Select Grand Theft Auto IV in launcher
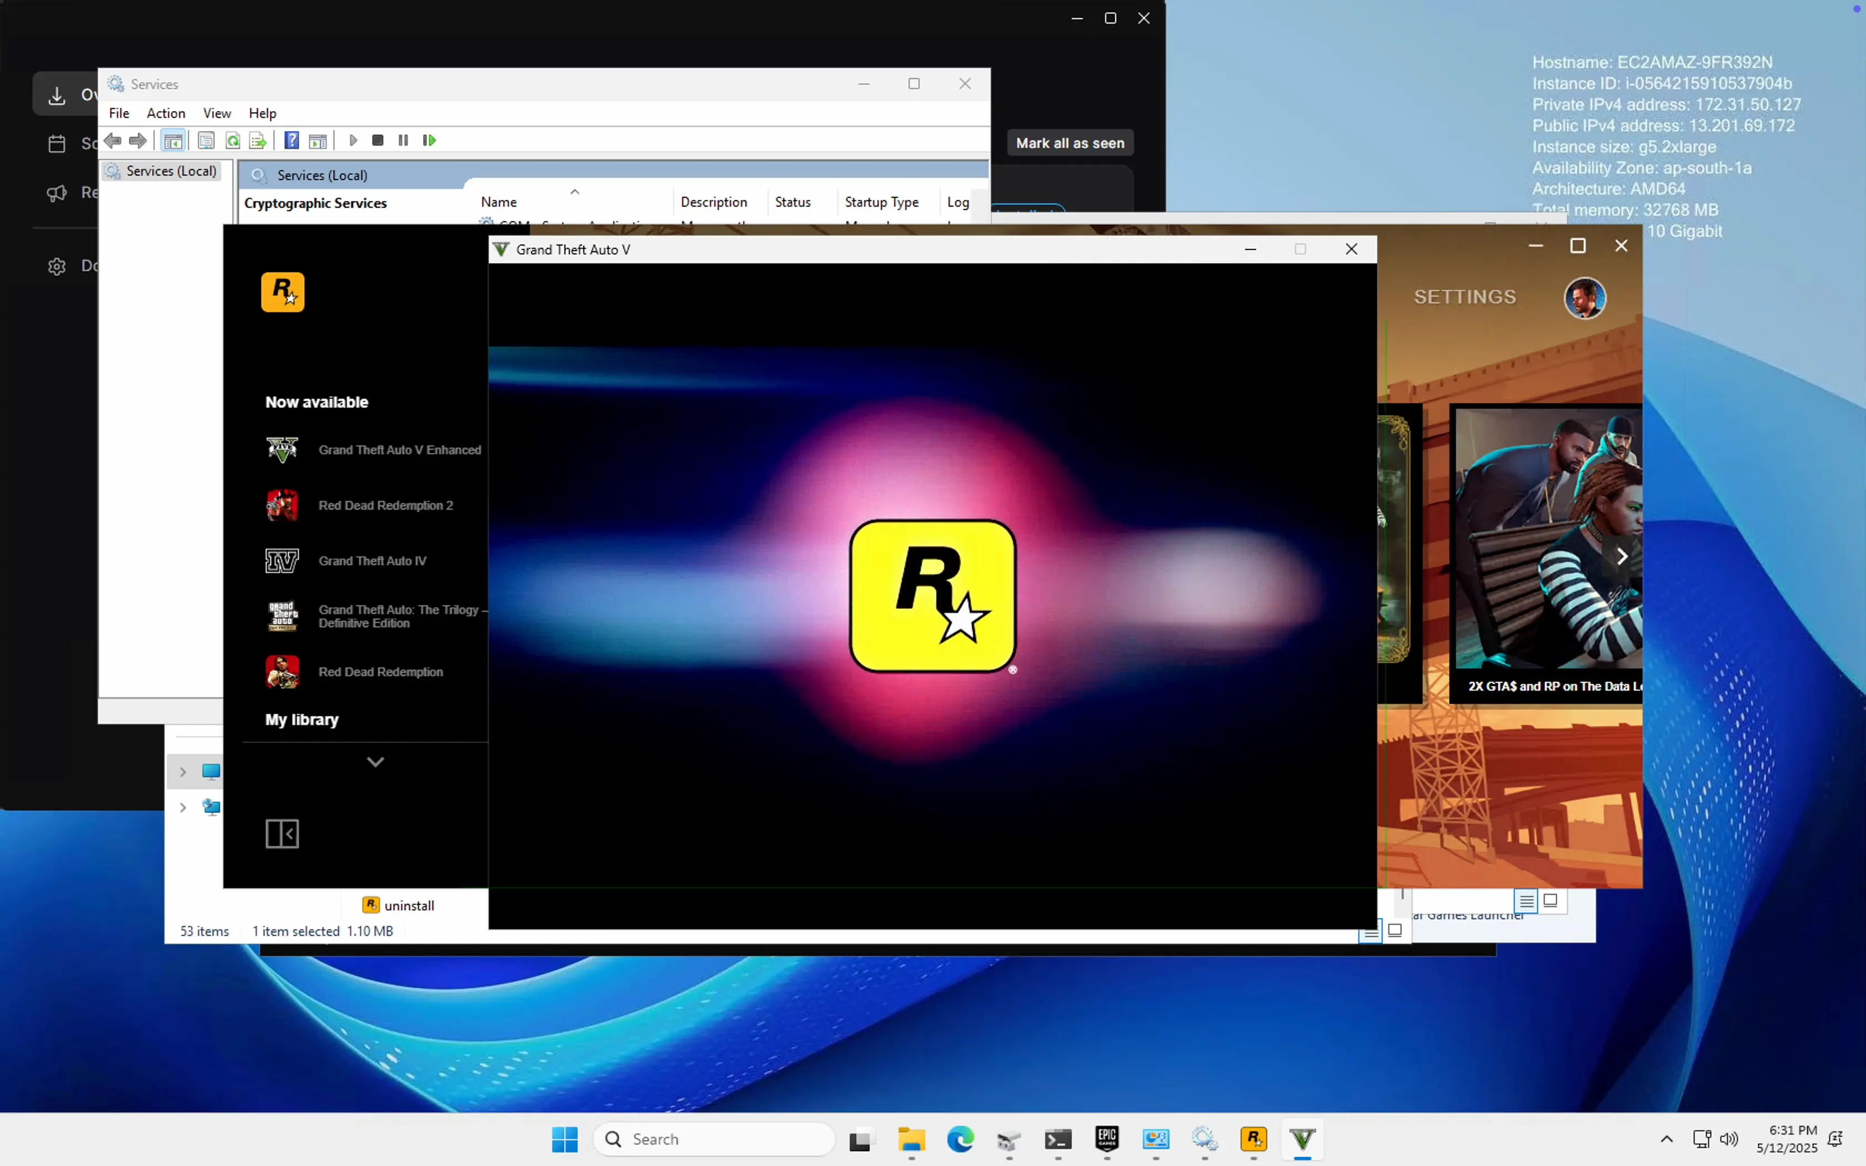 [373, 561]
